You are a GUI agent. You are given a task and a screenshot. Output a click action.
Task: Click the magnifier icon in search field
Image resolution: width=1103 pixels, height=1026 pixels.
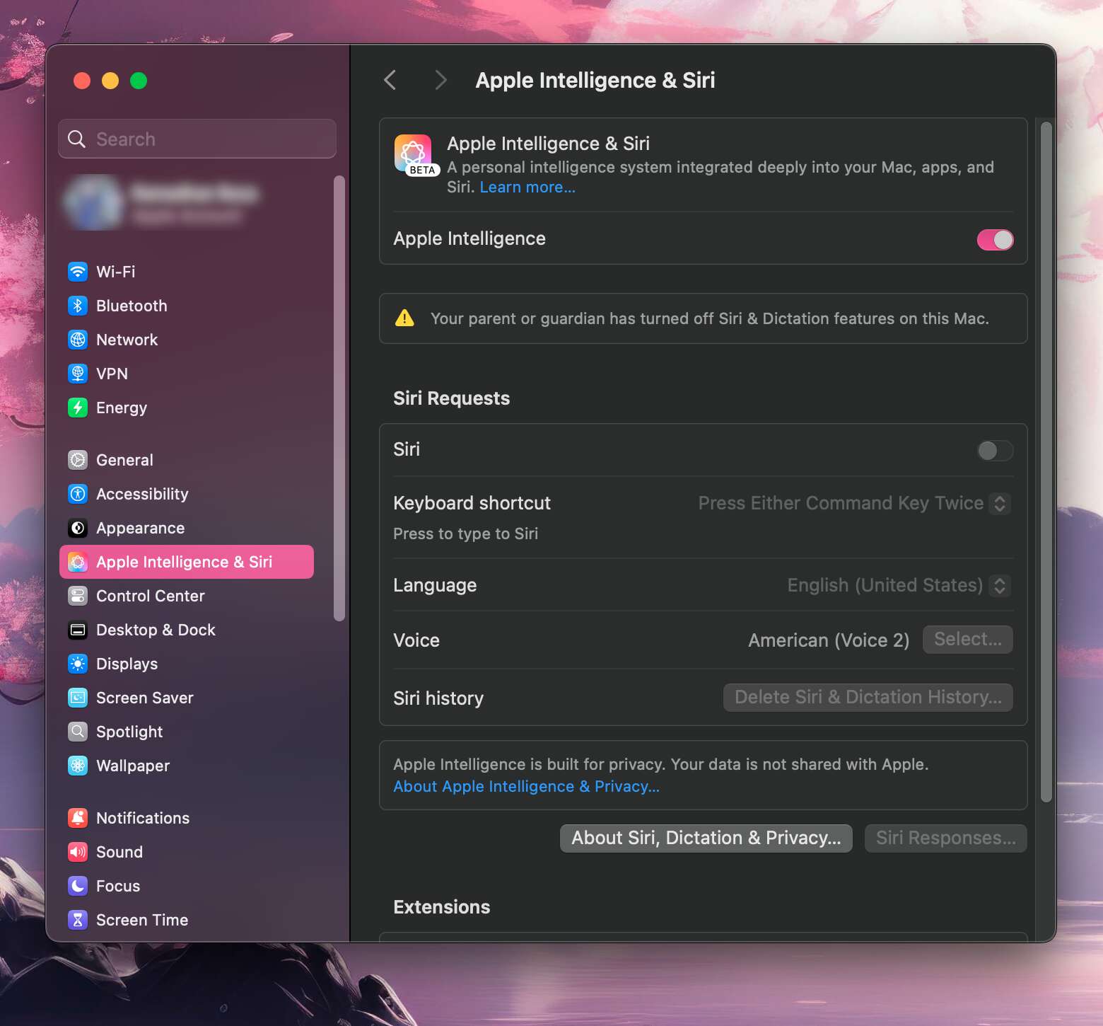coord(76,139)
